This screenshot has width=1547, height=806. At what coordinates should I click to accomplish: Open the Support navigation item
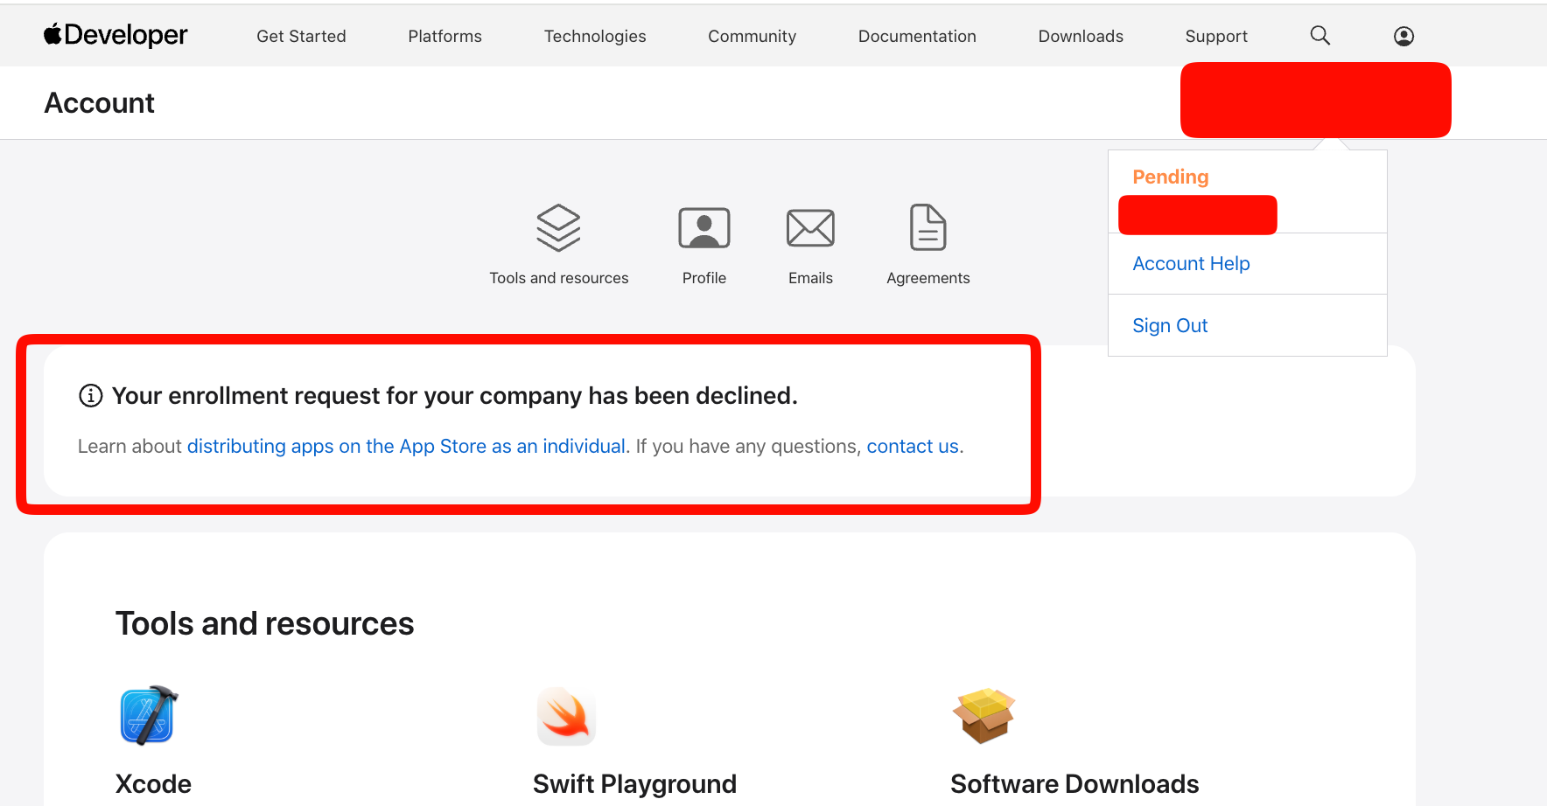(1216, 36)
